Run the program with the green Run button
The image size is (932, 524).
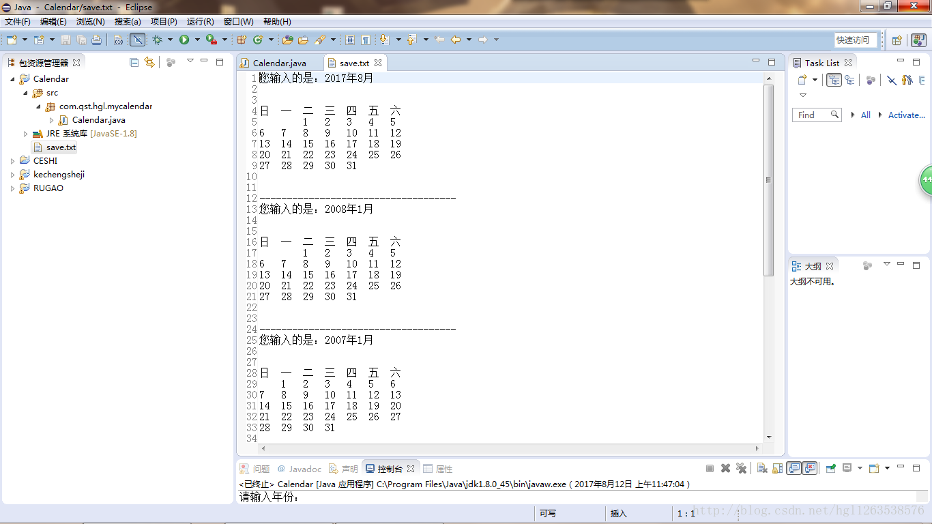184,40
